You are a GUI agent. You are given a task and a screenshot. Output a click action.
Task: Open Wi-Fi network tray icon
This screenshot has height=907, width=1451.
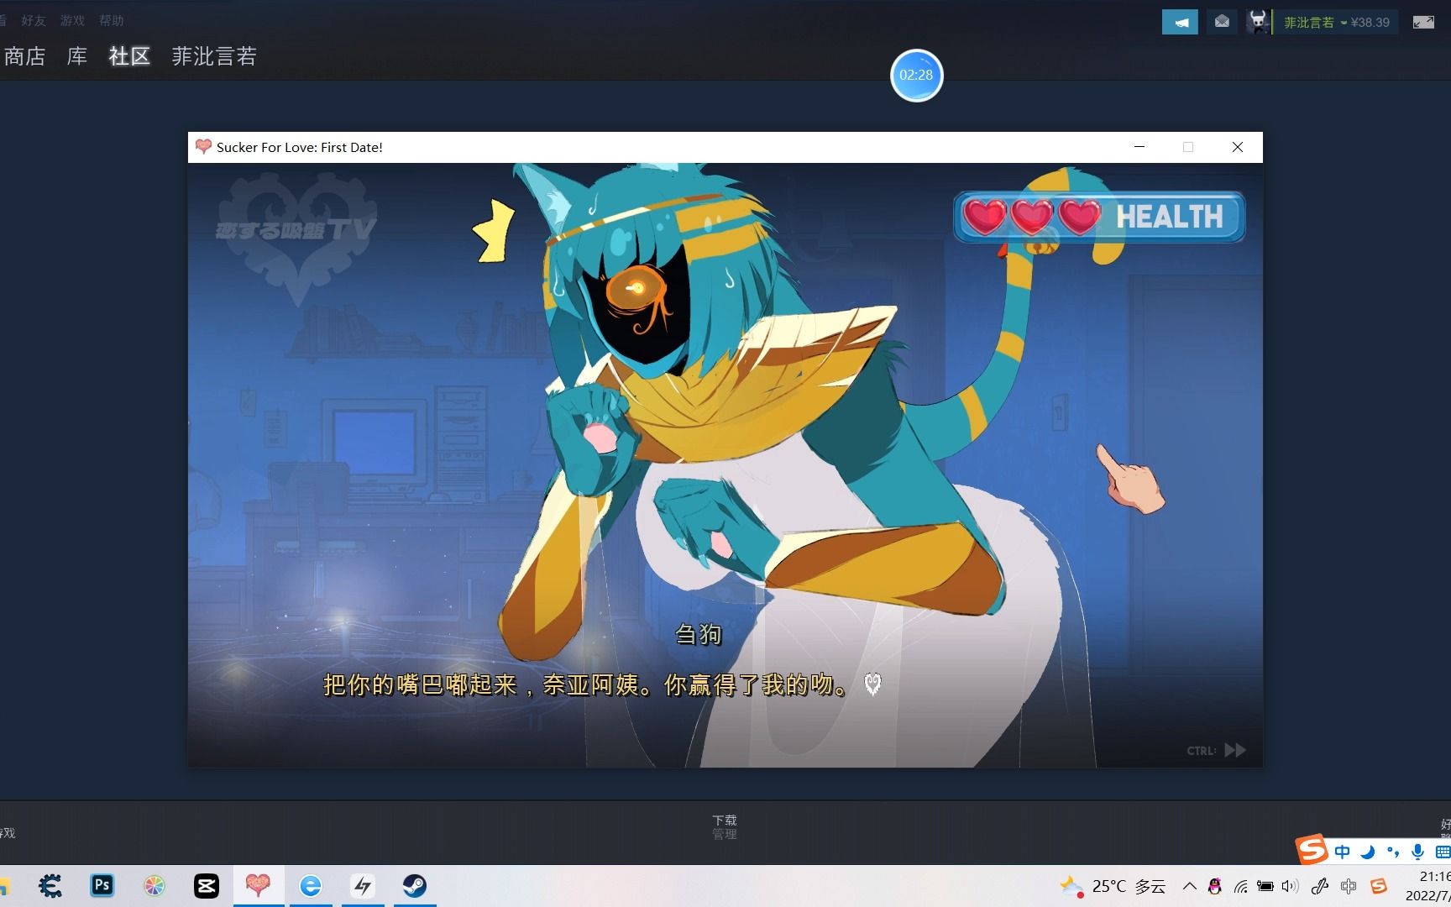coord(1240,886)
